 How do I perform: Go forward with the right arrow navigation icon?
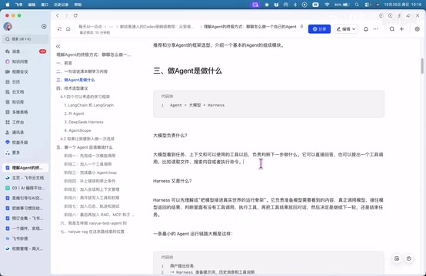click(x=66, y=15)
